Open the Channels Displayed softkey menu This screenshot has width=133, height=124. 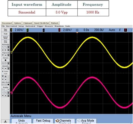[x=65, y=121]
